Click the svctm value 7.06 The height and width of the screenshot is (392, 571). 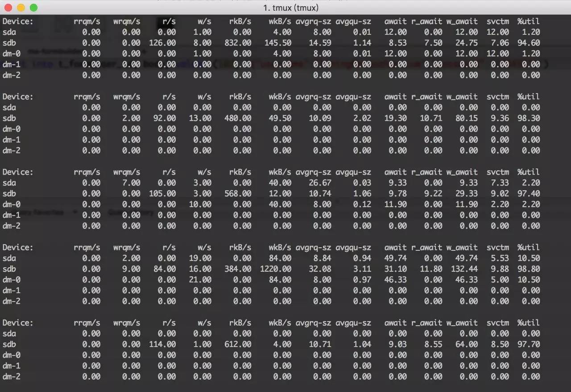coord(500,43)
